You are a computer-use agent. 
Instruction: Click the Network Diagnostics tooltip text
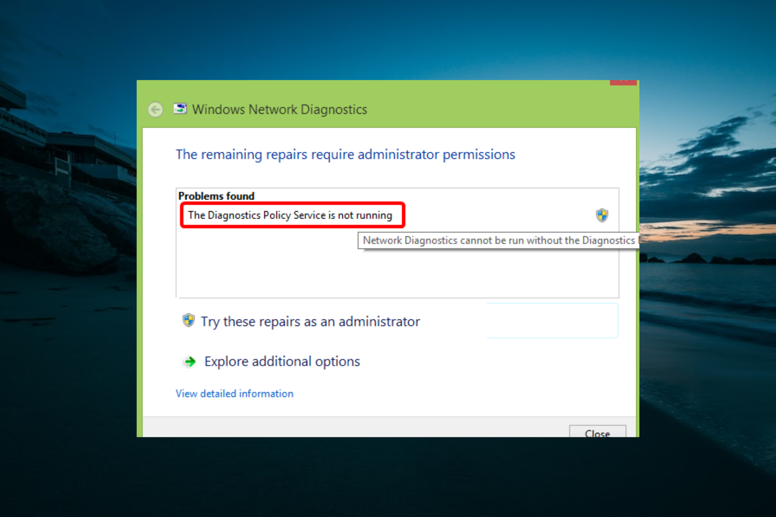498,241
